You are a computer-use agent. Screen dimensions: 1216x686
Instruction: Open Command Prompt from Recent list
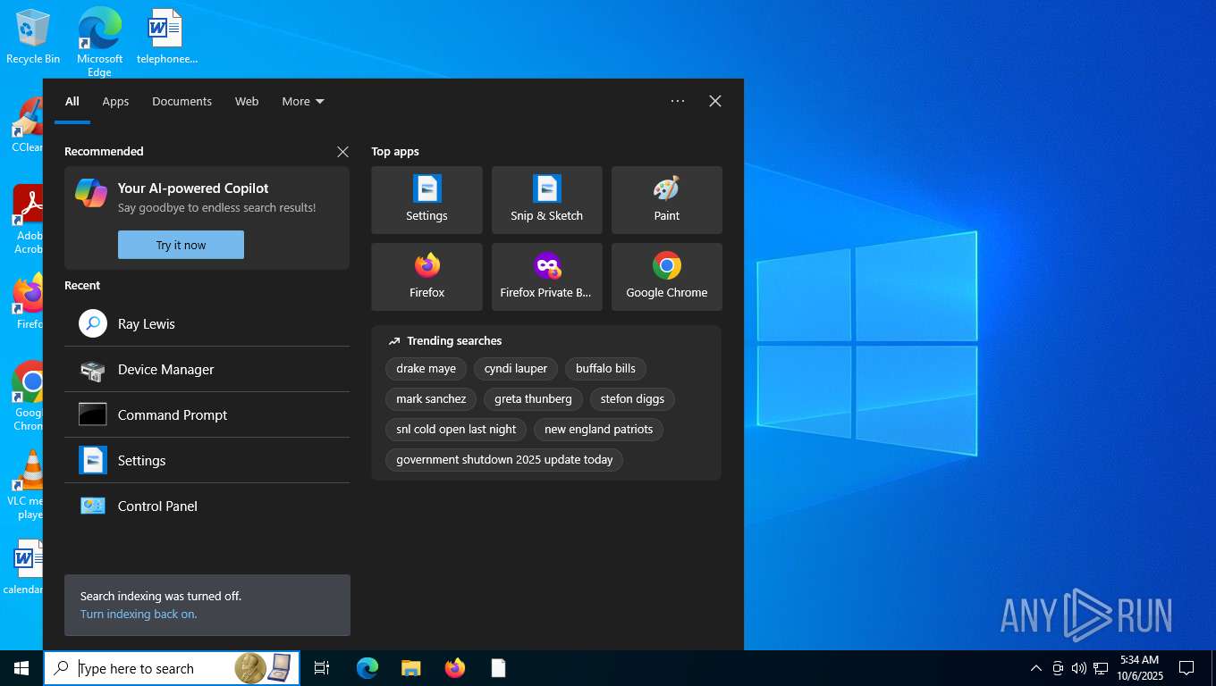pos(207,414)
